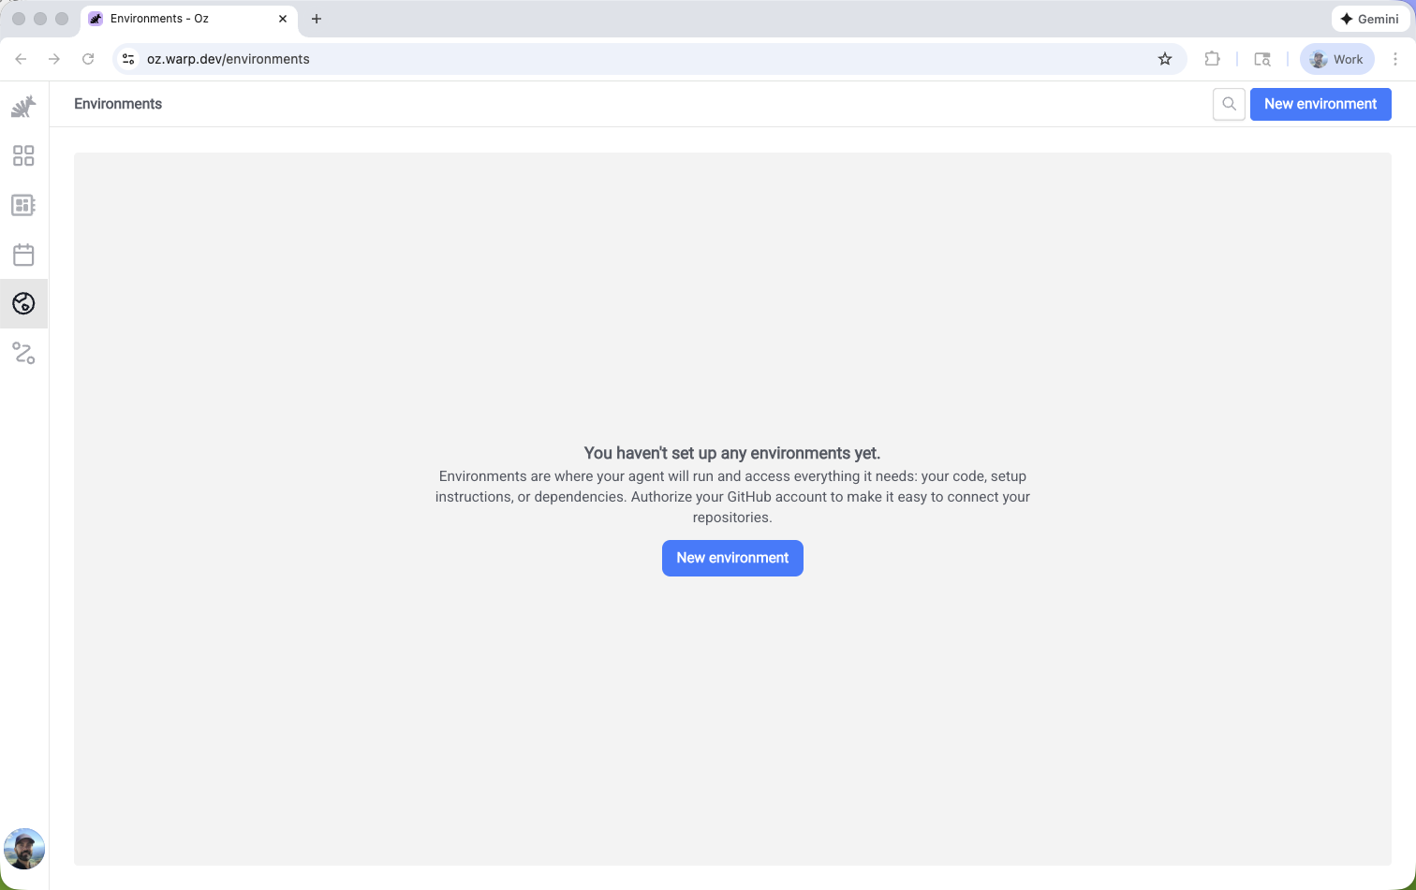The width and height of the screenshot is (1416, 890).
Task: Select the notebook-style grid icon in sidebar
Action: tap(23, 205)
